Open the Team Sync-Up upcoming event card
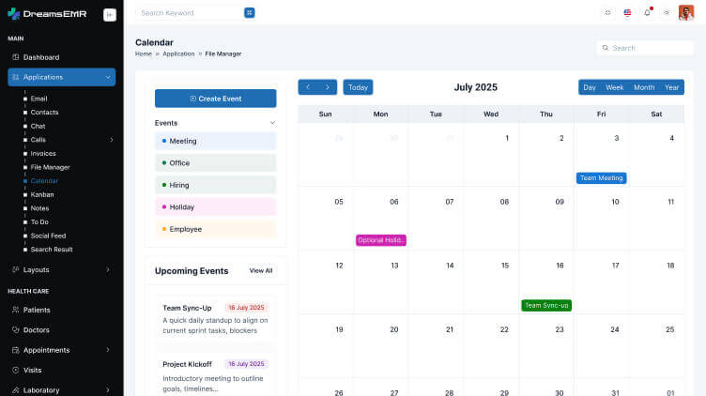Viewport: 706px width, 396px height. click(216, 319)
